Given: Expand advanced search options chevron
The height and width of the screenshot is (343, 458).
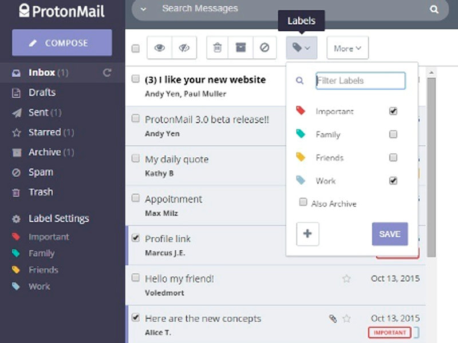Looking at the screenshot, I should point(143,9).
